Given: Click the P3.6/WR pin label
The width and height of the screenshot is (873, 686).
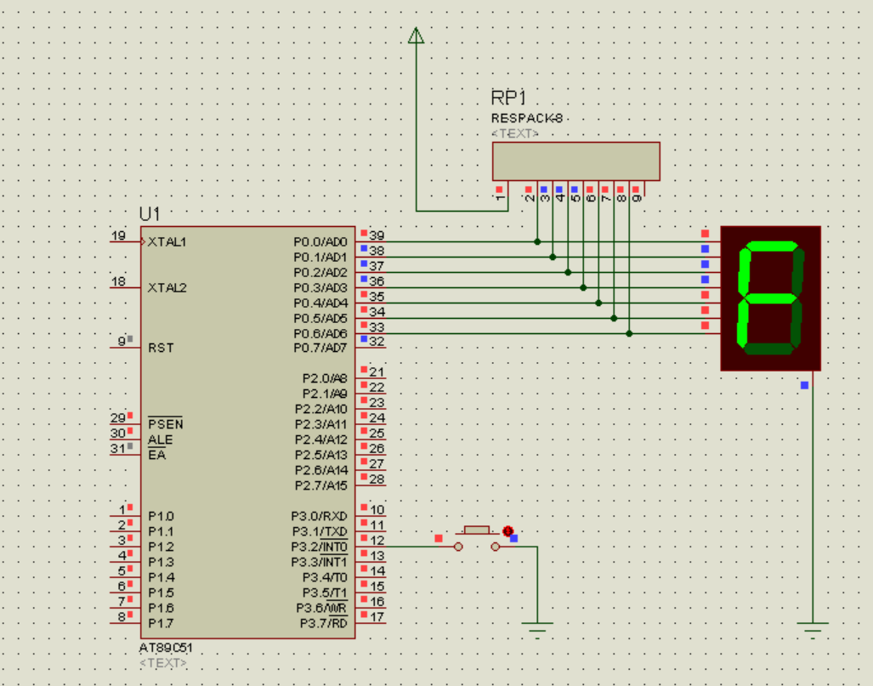Looking at the screenshot, I should pyautogui.click(x=321, y=608).
